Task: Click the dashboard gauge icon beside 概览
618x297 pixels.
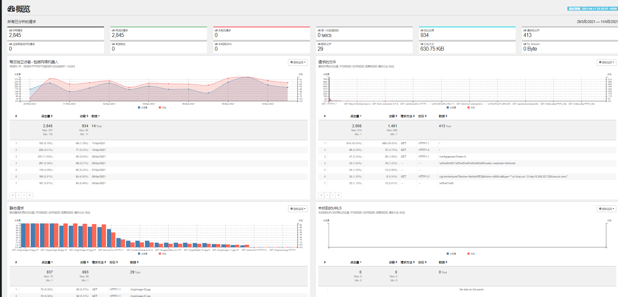Action: tap(11, 9)
